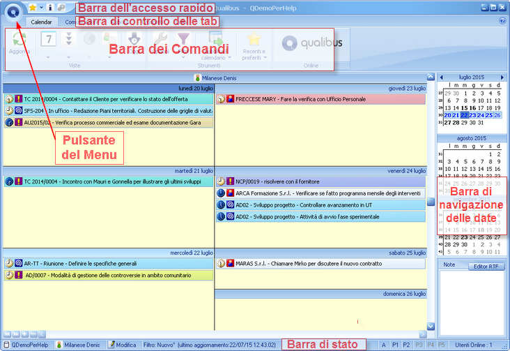This screenshot has width=510, height=351.
Task: Select 'ARCA Formazione S.r.l.' event
Action: pos(320,193)
